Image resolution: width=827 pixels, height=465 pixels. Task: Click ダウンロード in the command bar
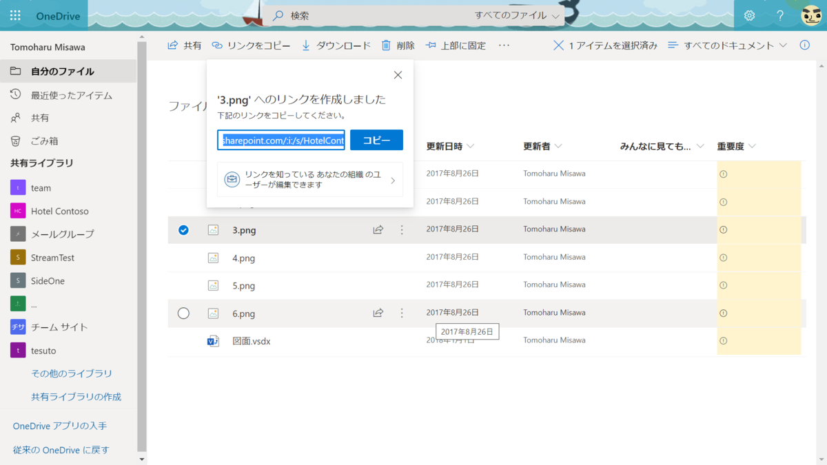(336, 45)
